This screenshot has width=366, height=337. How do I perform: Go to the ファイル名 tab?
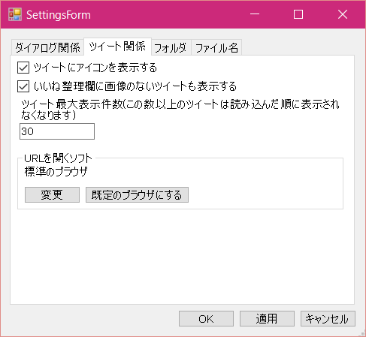point(216,47)
